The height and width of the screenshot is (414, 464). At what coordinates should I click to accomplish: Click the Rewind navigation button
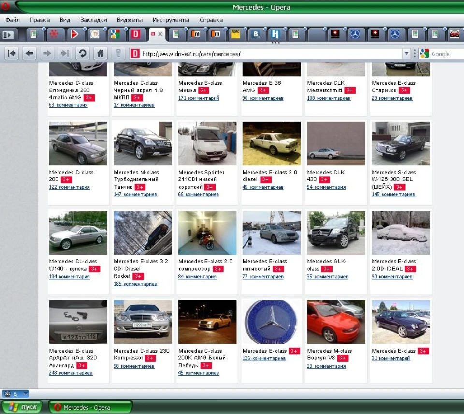point(12,53)
